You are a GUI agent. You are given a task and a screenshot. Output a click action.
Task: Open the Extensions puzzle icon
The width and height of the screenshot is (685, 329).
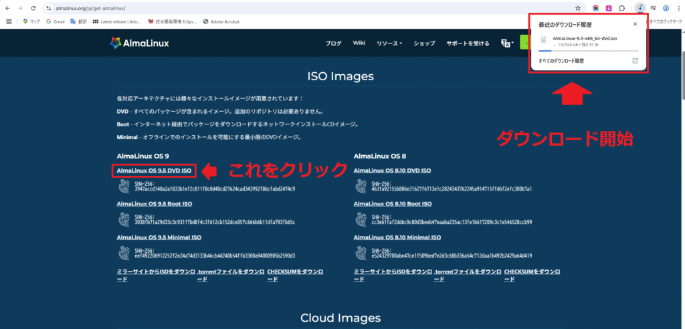tap(621, 8)
